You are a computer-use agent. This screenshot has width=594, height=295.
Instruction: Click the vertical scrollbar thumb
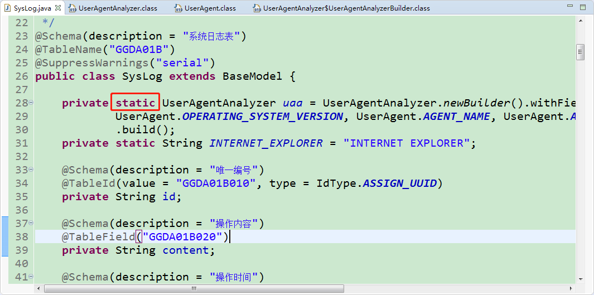580,52
